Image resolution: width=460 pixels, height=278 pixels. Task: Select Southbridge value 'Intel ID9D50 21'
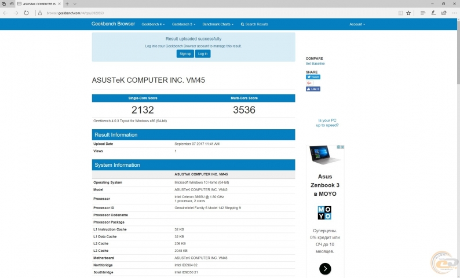pos(187,272)
